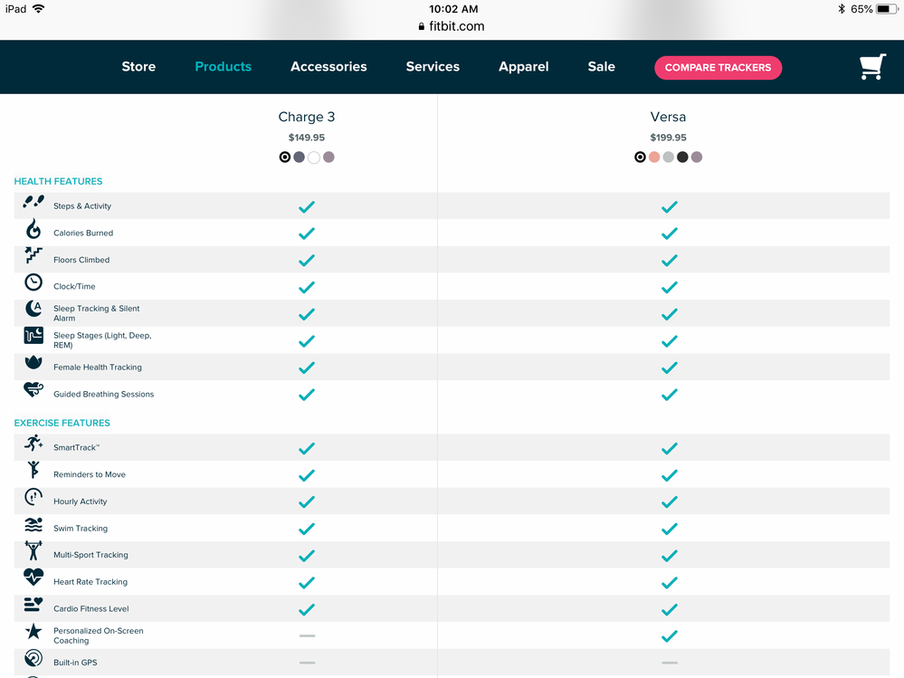Click the Calories Burned flame icon

point(33,229)
